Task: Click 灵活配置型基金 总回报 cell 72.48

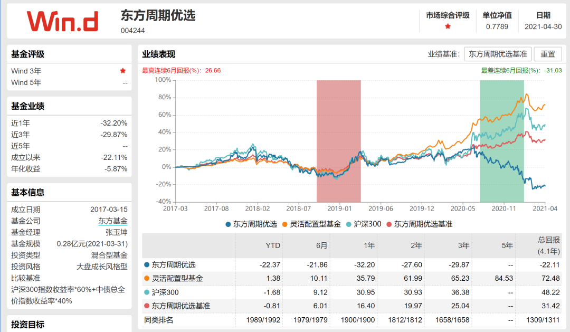Action: [x=550, y=278]
